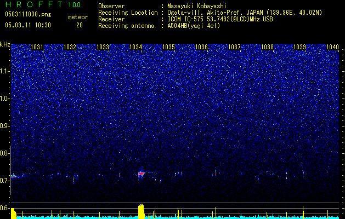Click the antenna A504HB(yagi 4el) text
This screenshot has width=345, height=219.
[x=194, y=26]
